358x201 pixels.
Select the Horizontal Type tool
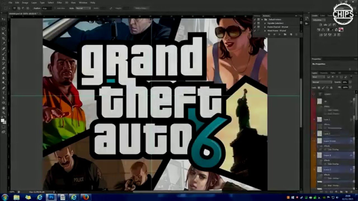click(x=4, y=92)
